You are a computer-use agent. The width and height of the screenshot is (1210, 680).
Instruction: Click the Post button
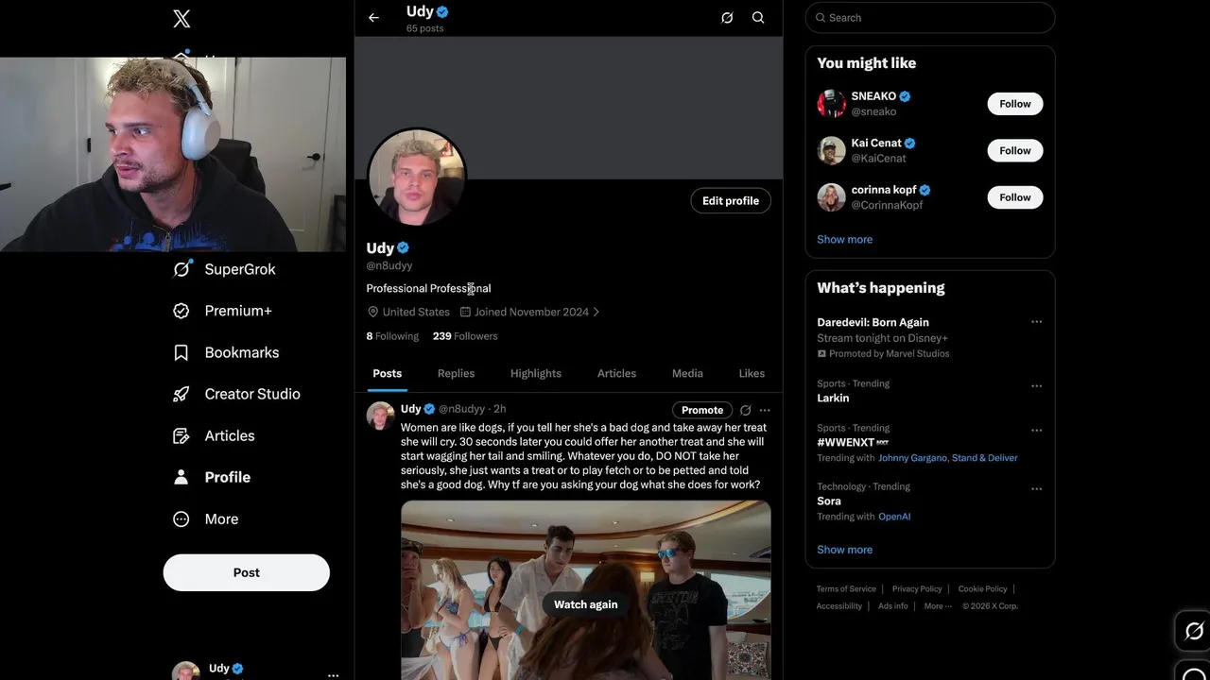tap(247, 572)
